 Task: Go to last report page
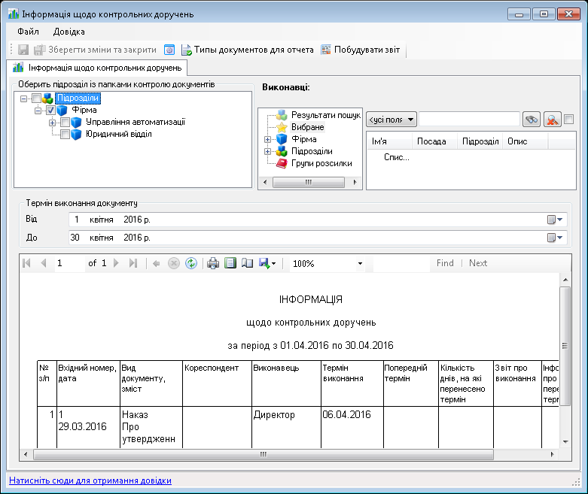(133, 263)
